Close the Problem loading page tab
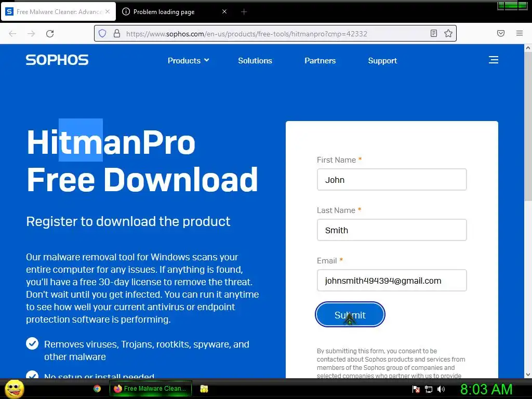The height and width of the screenshot is (399, 532). point(224,11)
